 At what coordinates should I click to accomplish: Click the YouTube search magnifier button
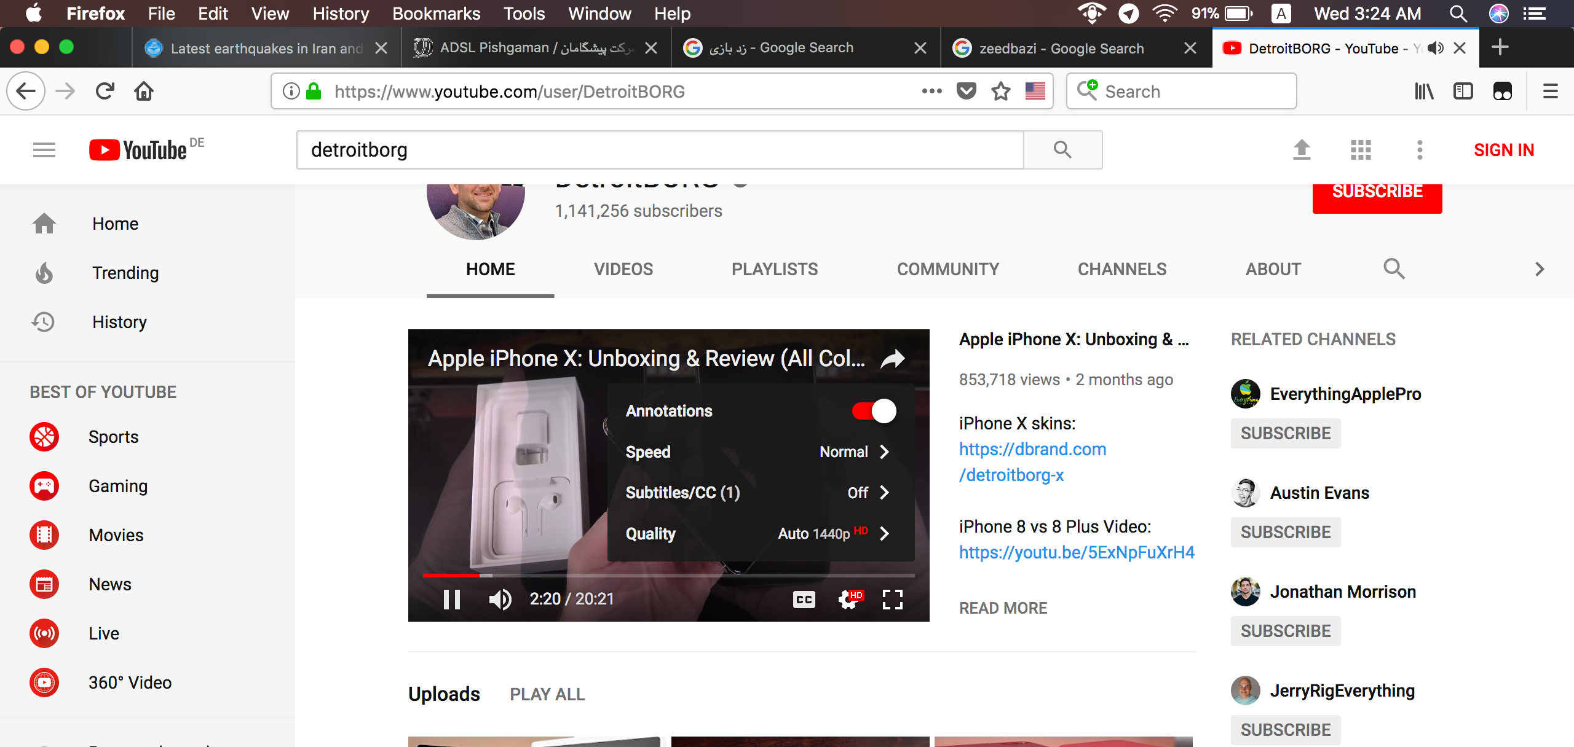(x=1062, y=150)
